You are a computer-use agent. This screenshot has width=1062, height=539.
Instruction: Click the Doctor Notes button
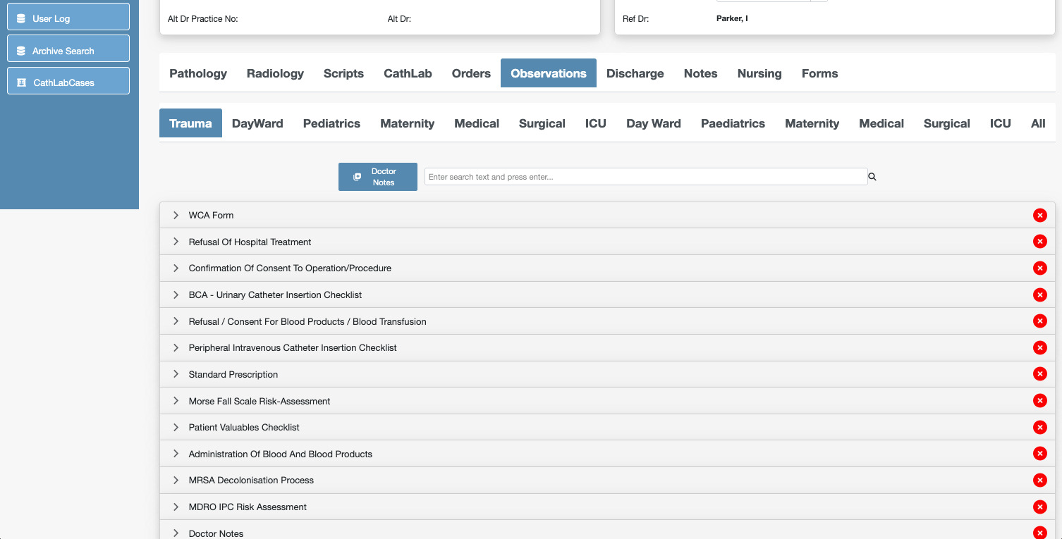coord(378,177)
